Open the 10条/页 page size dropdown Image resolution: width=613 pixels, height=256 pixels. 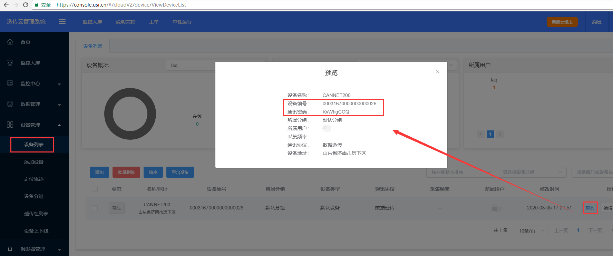point(530,230)
